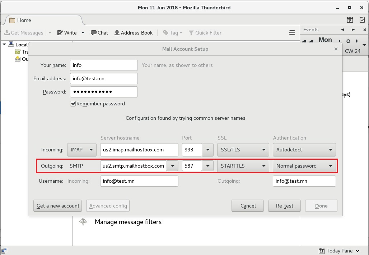Click the Password field
369x255 pixels.
(104, 92)
